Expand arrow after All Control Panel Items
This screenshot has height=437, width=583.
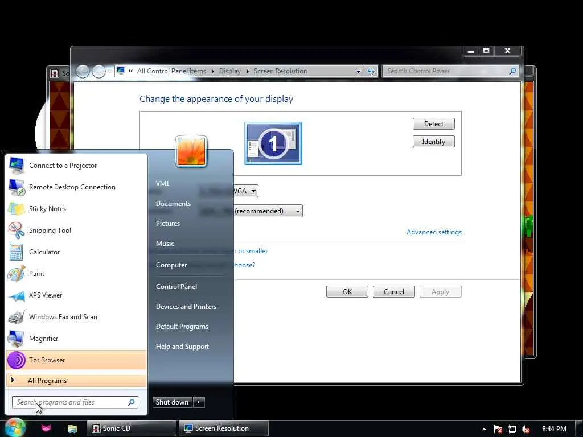(212, 71)
